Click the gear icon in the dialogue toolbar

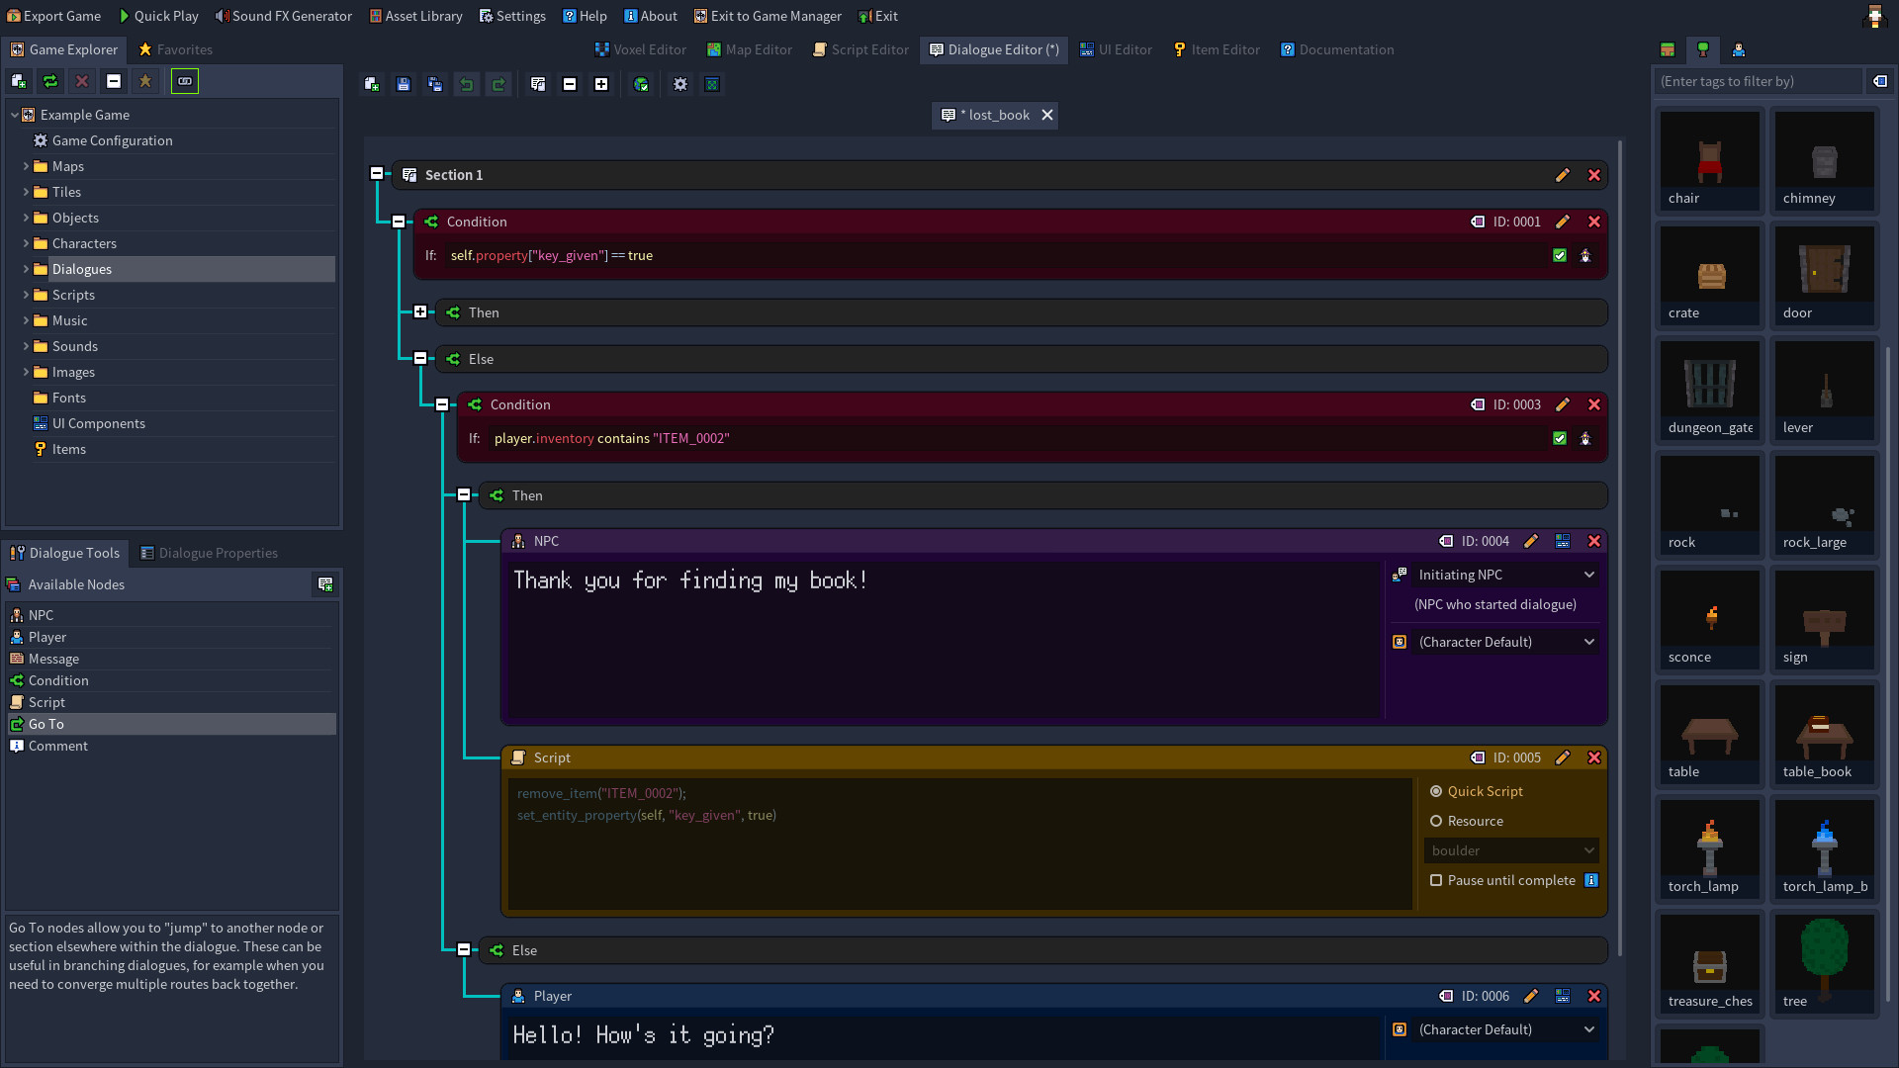pos(680,84)
